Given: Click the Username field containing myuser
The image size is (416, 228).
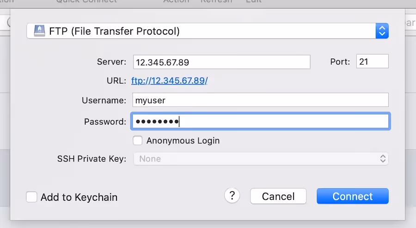Looking at the screenshot, I should click(x=261, y=100).
